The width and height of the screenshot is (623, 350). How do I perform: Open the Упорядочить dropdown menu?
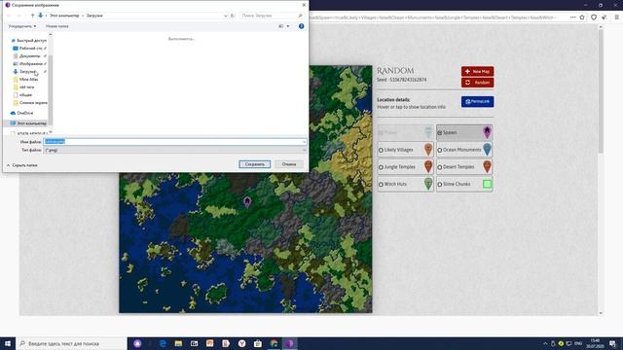[22, 26]
